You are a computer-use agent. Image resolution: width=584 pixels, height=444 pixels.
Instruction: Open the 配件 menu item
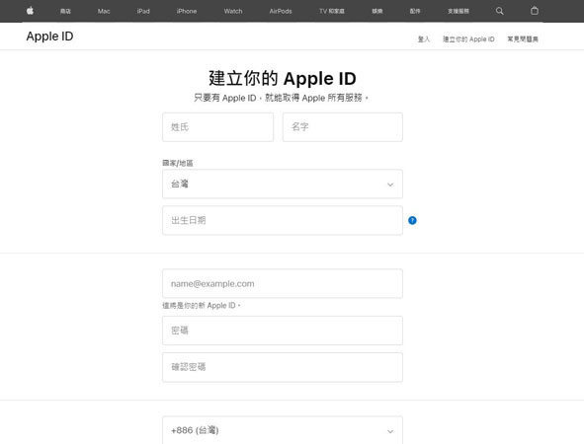pos(415,11)
